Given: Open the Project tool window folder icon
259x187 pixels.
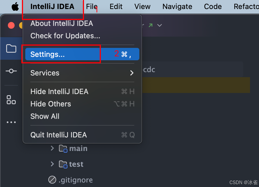Looking at the screenshot, I should pyautogui.click(x=11, y=49).
